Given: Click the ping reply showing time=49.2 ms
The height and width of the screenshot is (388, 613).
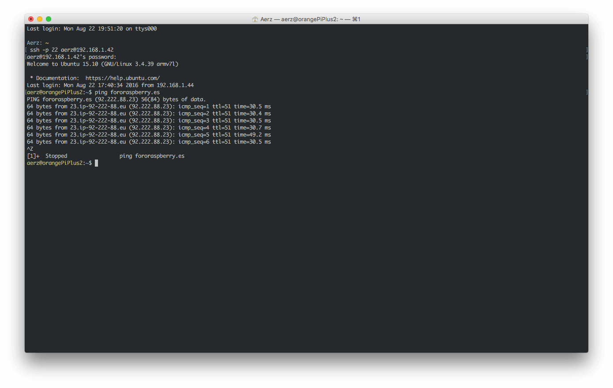Looking at the screenshot, I should (x=149, y=135).
